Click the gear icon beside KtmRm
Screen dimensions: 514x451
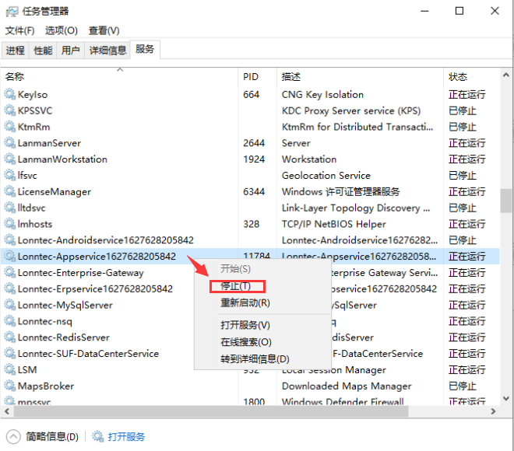[x=10, y=127]
